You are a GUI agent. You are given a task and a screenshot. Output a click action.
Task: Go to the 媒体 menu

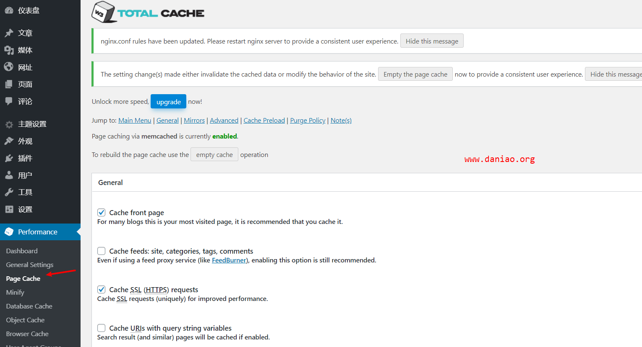coord(40,50)
